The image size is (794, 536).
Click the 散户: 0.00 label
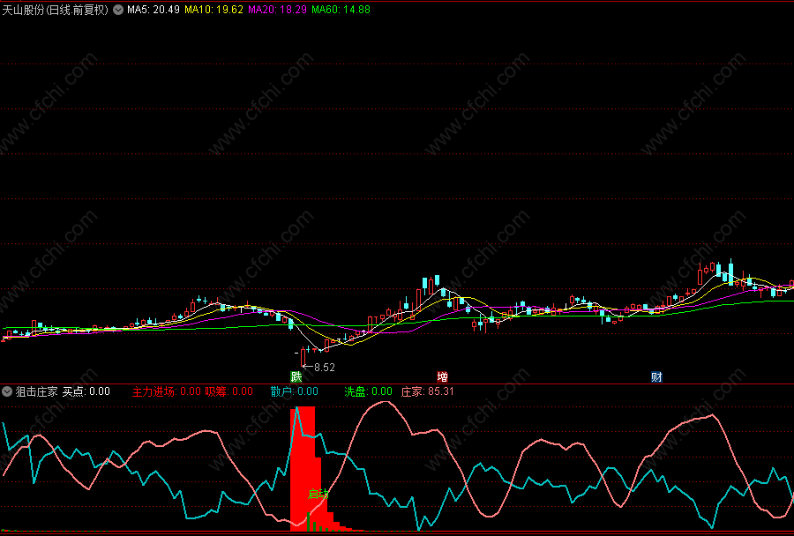294,391
